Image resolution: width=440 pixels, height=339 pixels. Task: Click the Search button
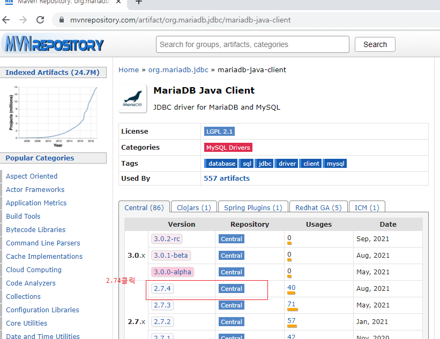coord(375,44)
